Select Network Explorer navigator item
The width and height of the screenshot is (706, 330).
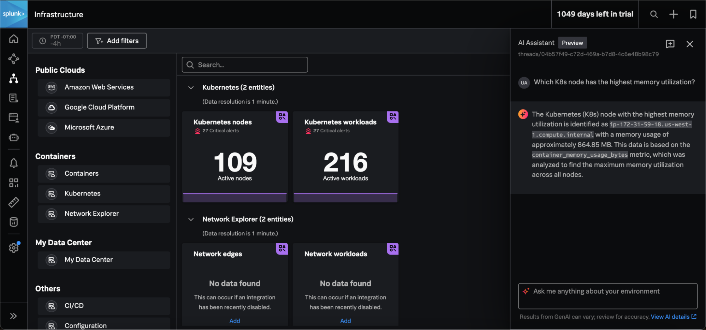pos(104,214)
